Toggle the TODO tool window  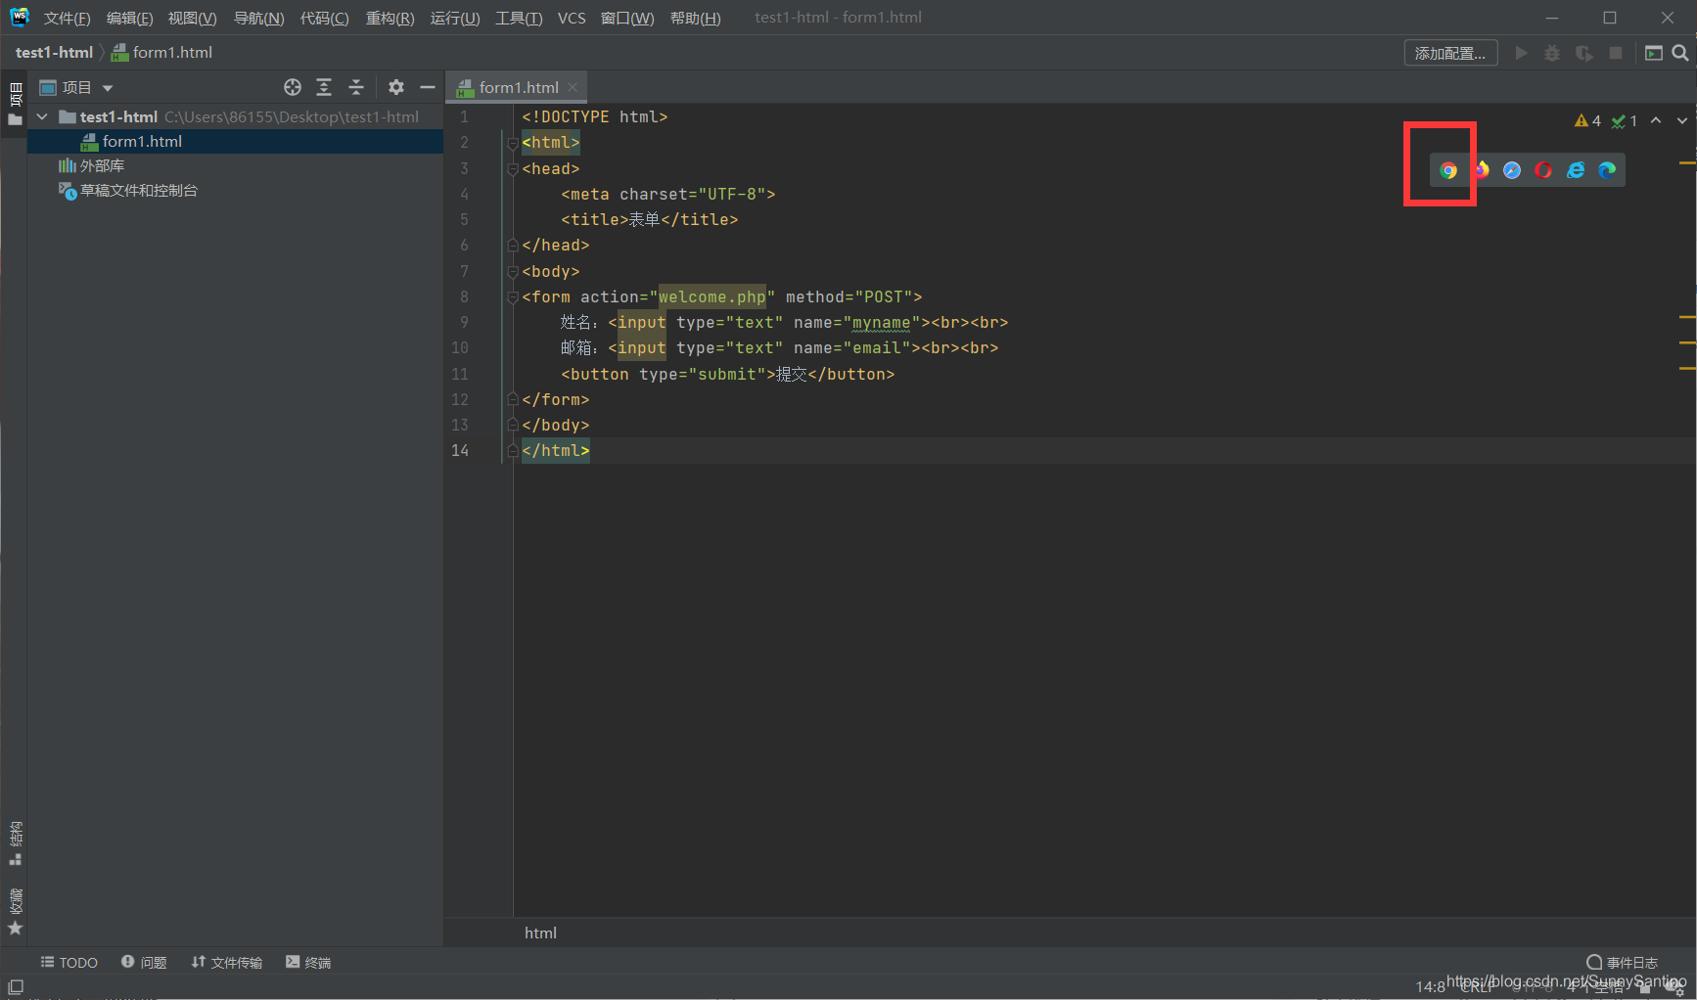click(x=69, y=962)
